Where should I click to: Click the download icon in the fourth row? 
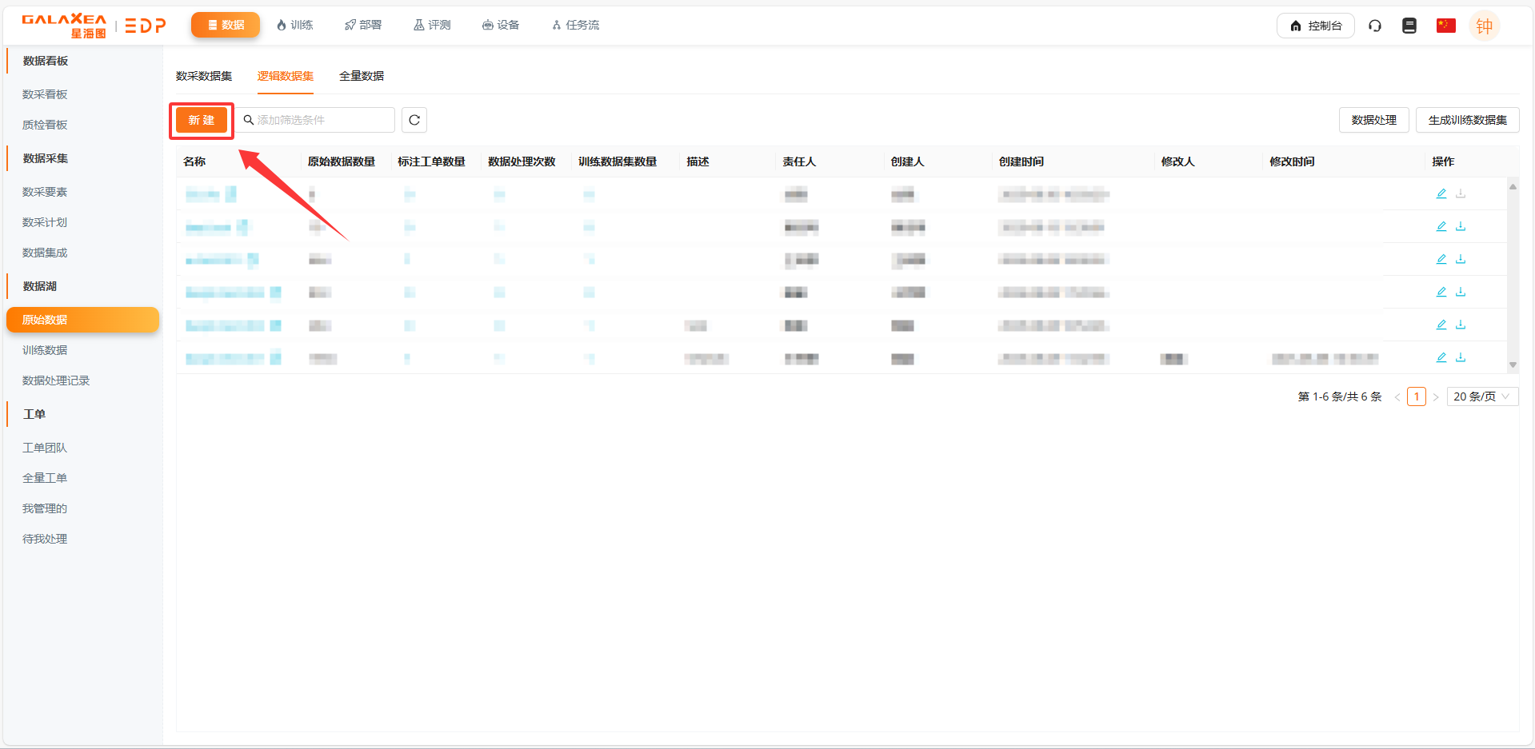(1461, 292)
